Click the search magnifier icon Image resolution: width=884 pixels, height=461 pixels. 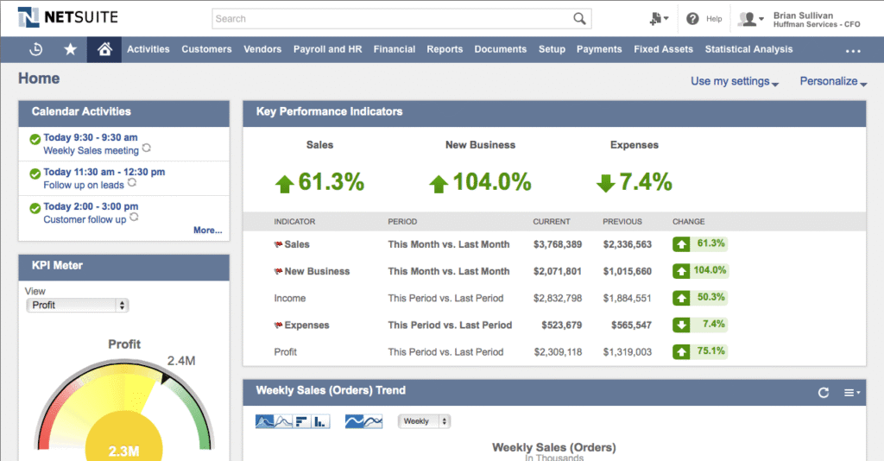pos(579,19)
